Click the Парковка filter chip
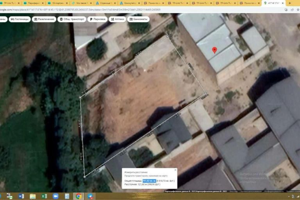The image size is (300, 200). pos(97,19)
